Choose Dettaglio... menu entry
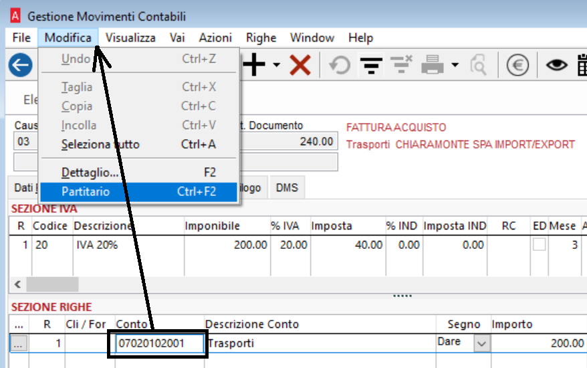The image size is (587, 368). click(138, 173)
